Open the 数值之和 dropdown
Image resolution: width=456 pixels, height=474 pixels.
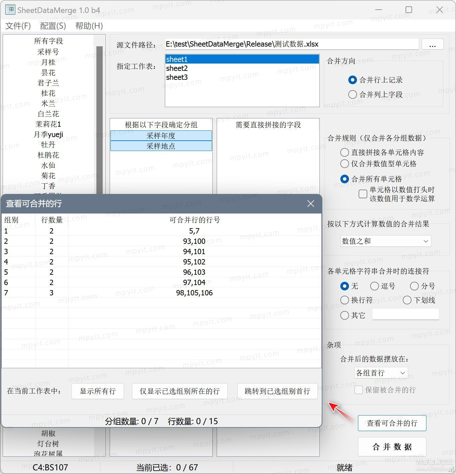pos(386,241)
